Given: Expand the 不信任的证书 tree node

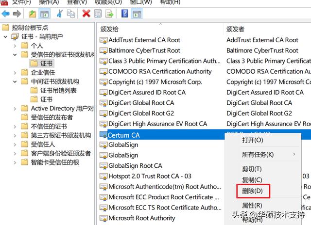Looking at the screenshot, I should pos(15,127).
